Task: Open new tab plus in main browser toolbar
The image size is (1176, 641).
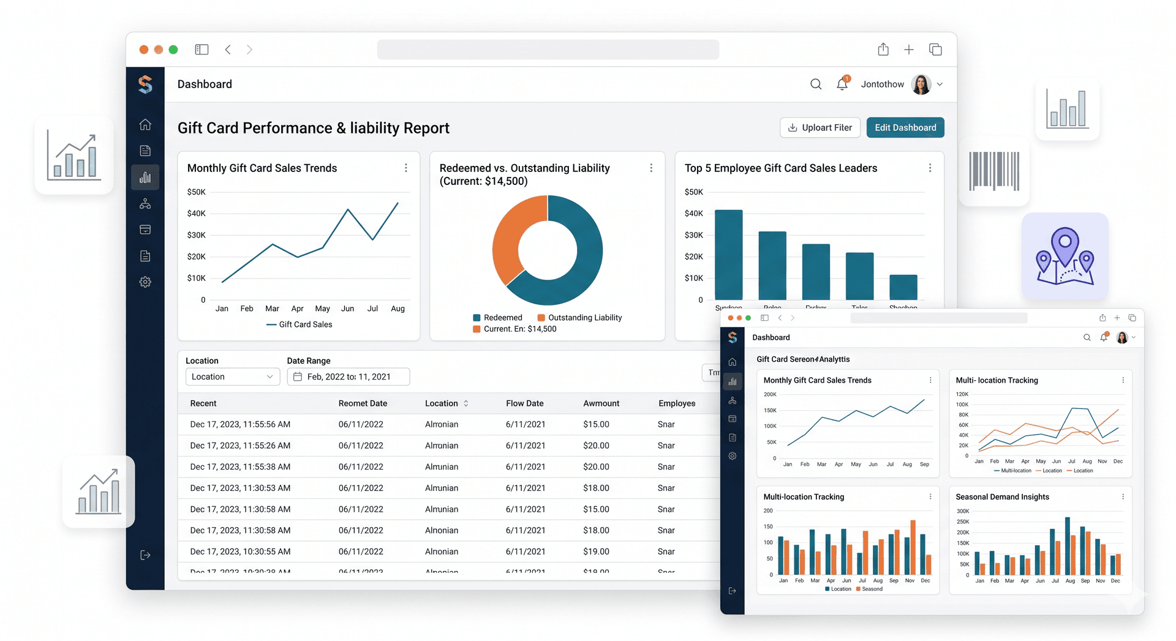Action: click(909, 50)
